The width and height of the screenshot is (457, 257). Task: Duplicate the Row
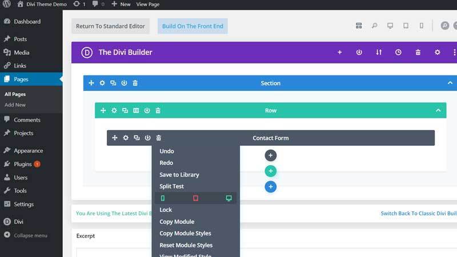click(125, 110)
